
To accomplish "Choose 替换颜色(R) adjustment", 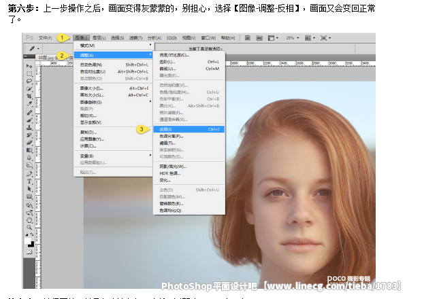I will pyautogui.click(x=189, y=204).
